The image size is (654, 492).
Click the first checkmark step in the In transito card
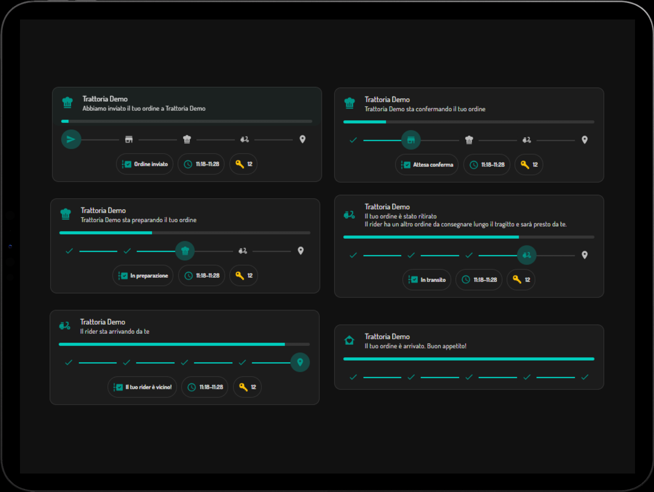point(353,255)
